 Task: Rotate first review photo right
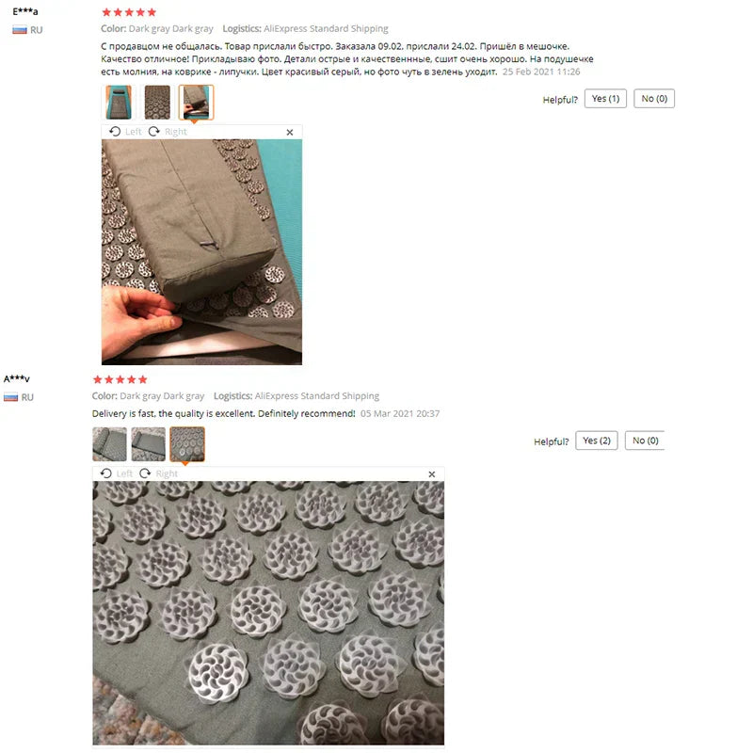168,132
